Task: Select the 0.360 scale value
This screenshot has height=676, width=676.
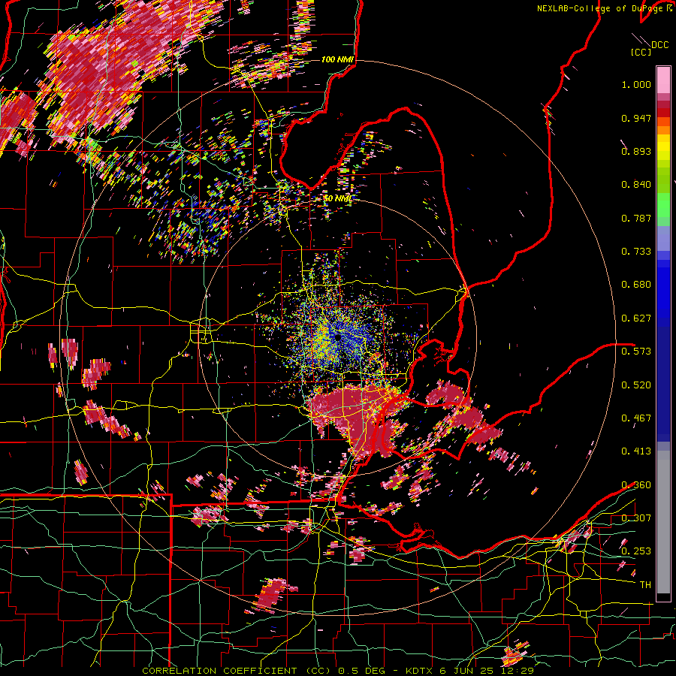Action: (636, 485)
